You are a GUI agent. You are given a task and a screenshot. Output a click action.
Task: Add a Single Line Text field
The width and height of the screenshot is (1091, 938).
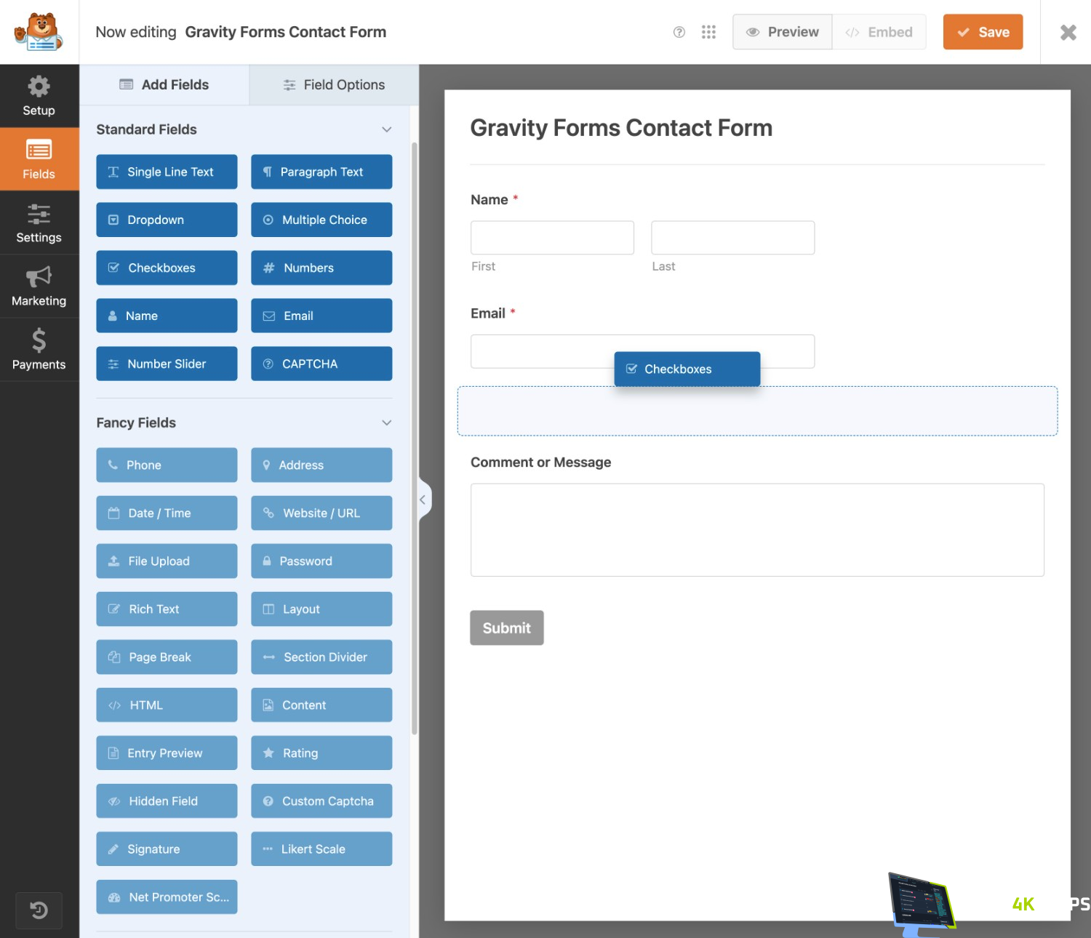tap(167, 172)
